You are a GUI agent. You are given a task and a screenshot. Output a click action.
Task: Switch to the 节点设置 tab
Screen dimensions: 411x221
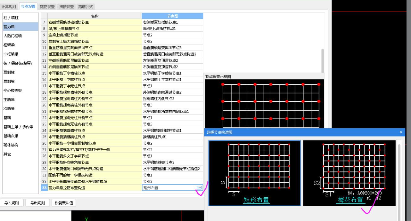coord(28,6)
